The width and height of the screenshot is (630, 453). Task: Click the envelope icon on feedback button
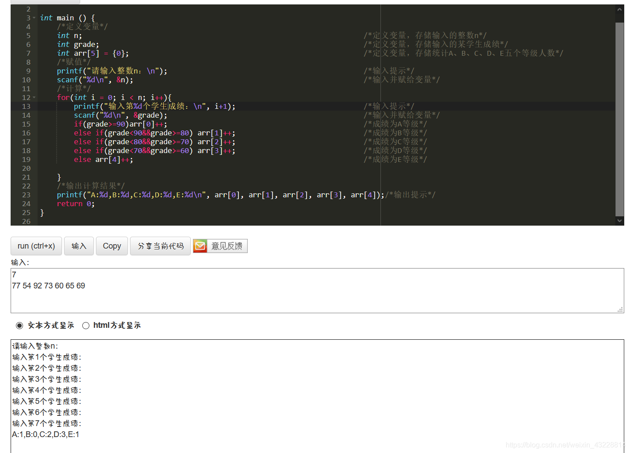[200, 246]
